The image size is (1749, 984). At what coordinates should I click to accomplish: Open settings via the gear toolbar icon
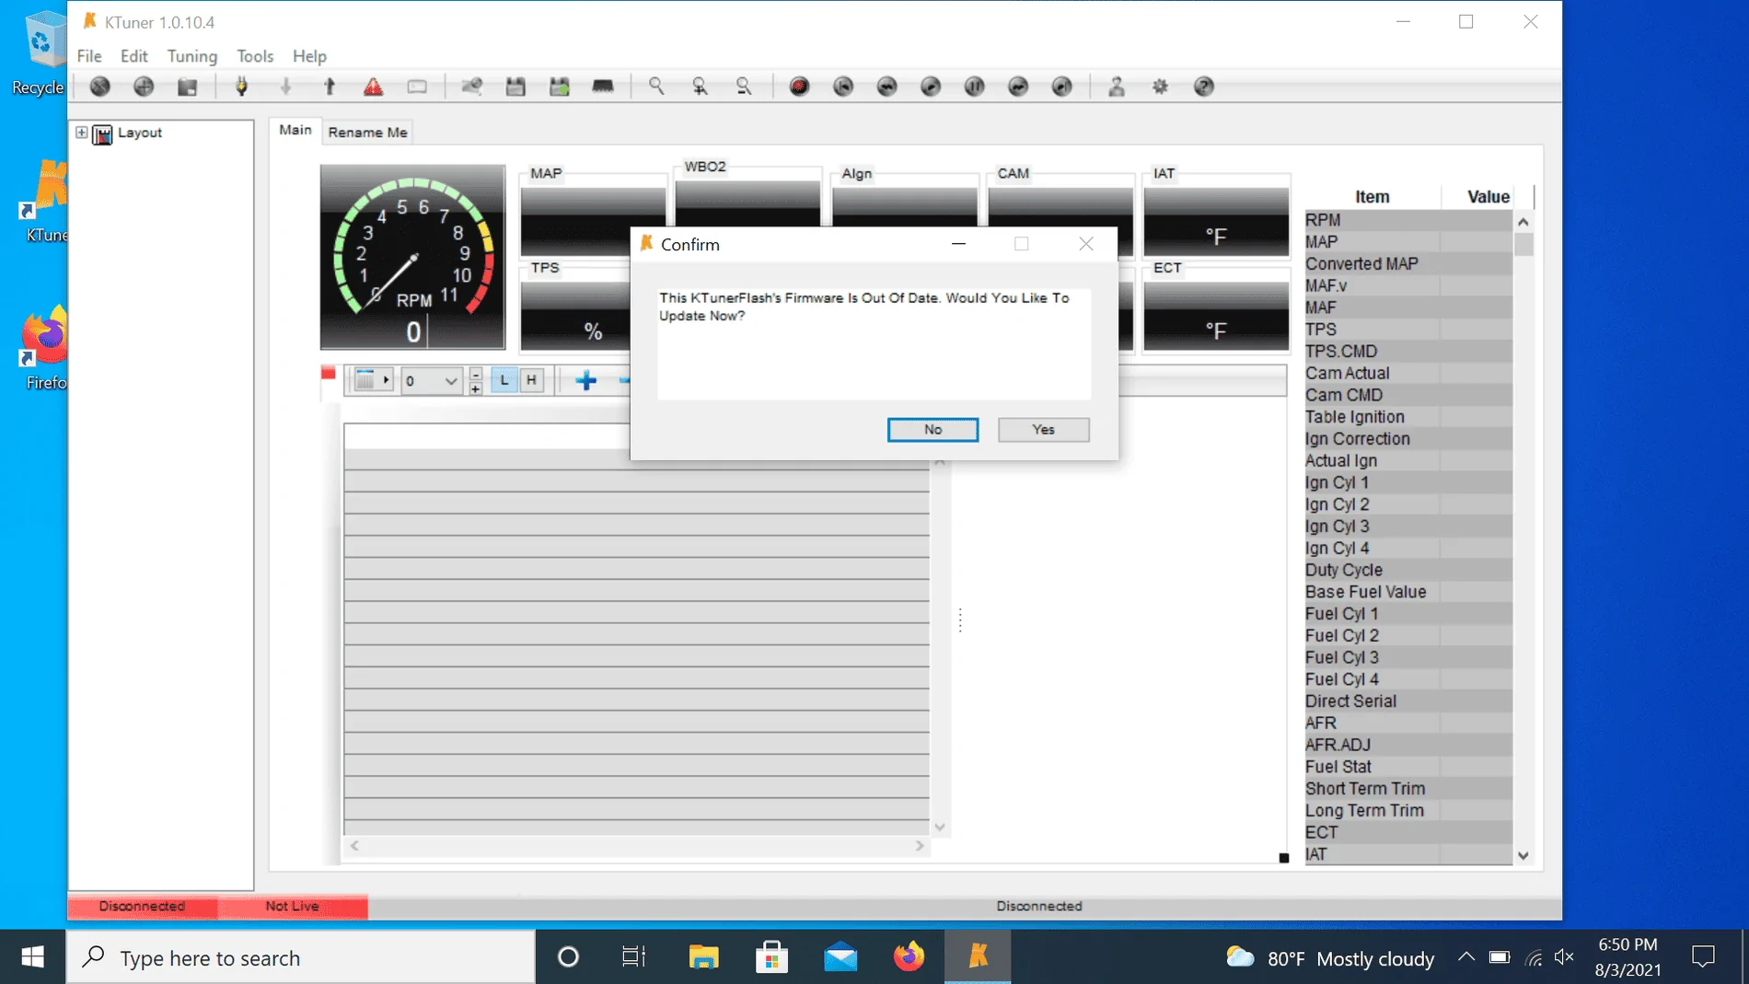coord(1160,87)
